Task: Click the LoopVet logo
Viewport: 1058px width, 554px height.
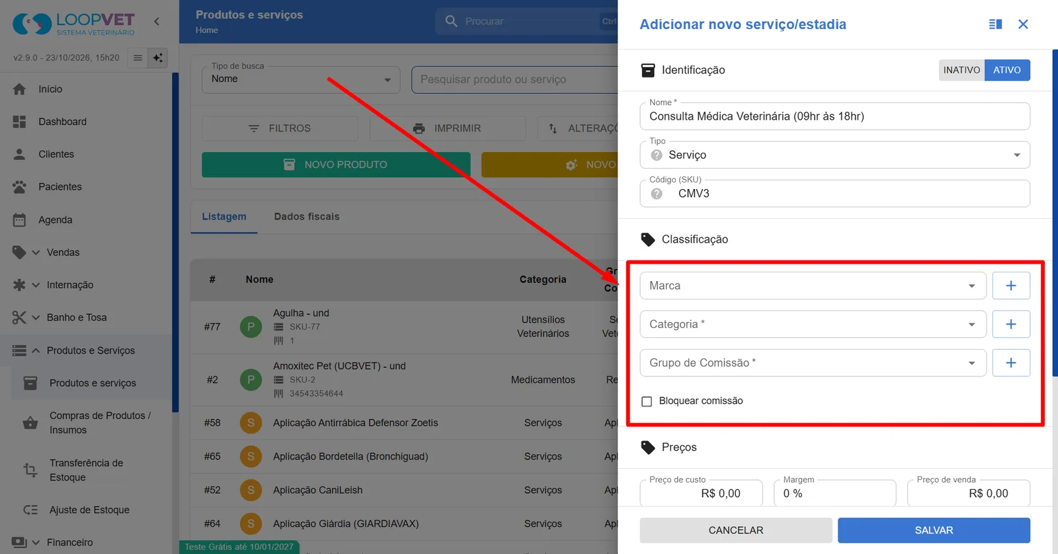Action: [x=73, y=24]
